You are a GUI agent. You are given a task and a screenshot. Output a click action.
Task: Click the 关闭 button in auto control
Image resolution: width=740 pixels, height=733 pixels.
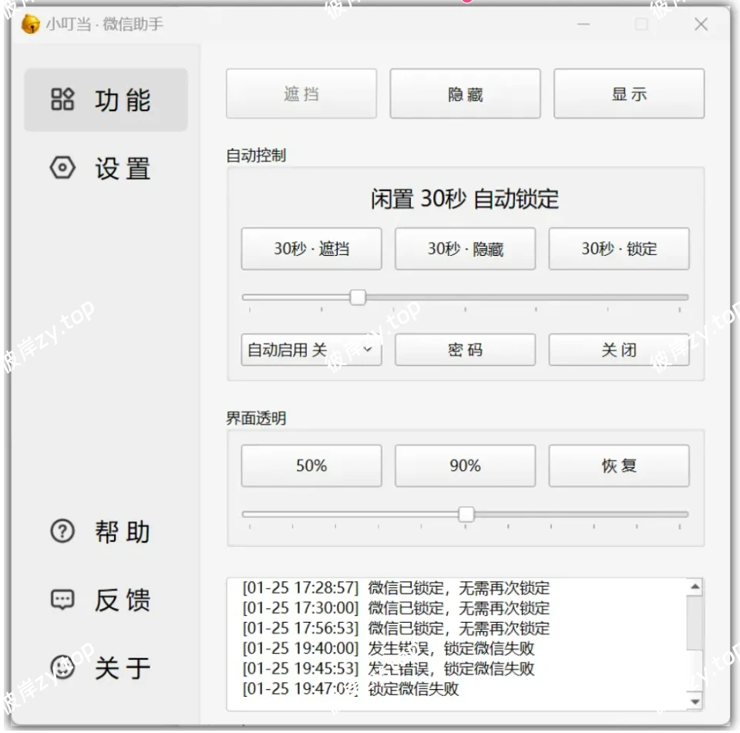click(619, 350)
